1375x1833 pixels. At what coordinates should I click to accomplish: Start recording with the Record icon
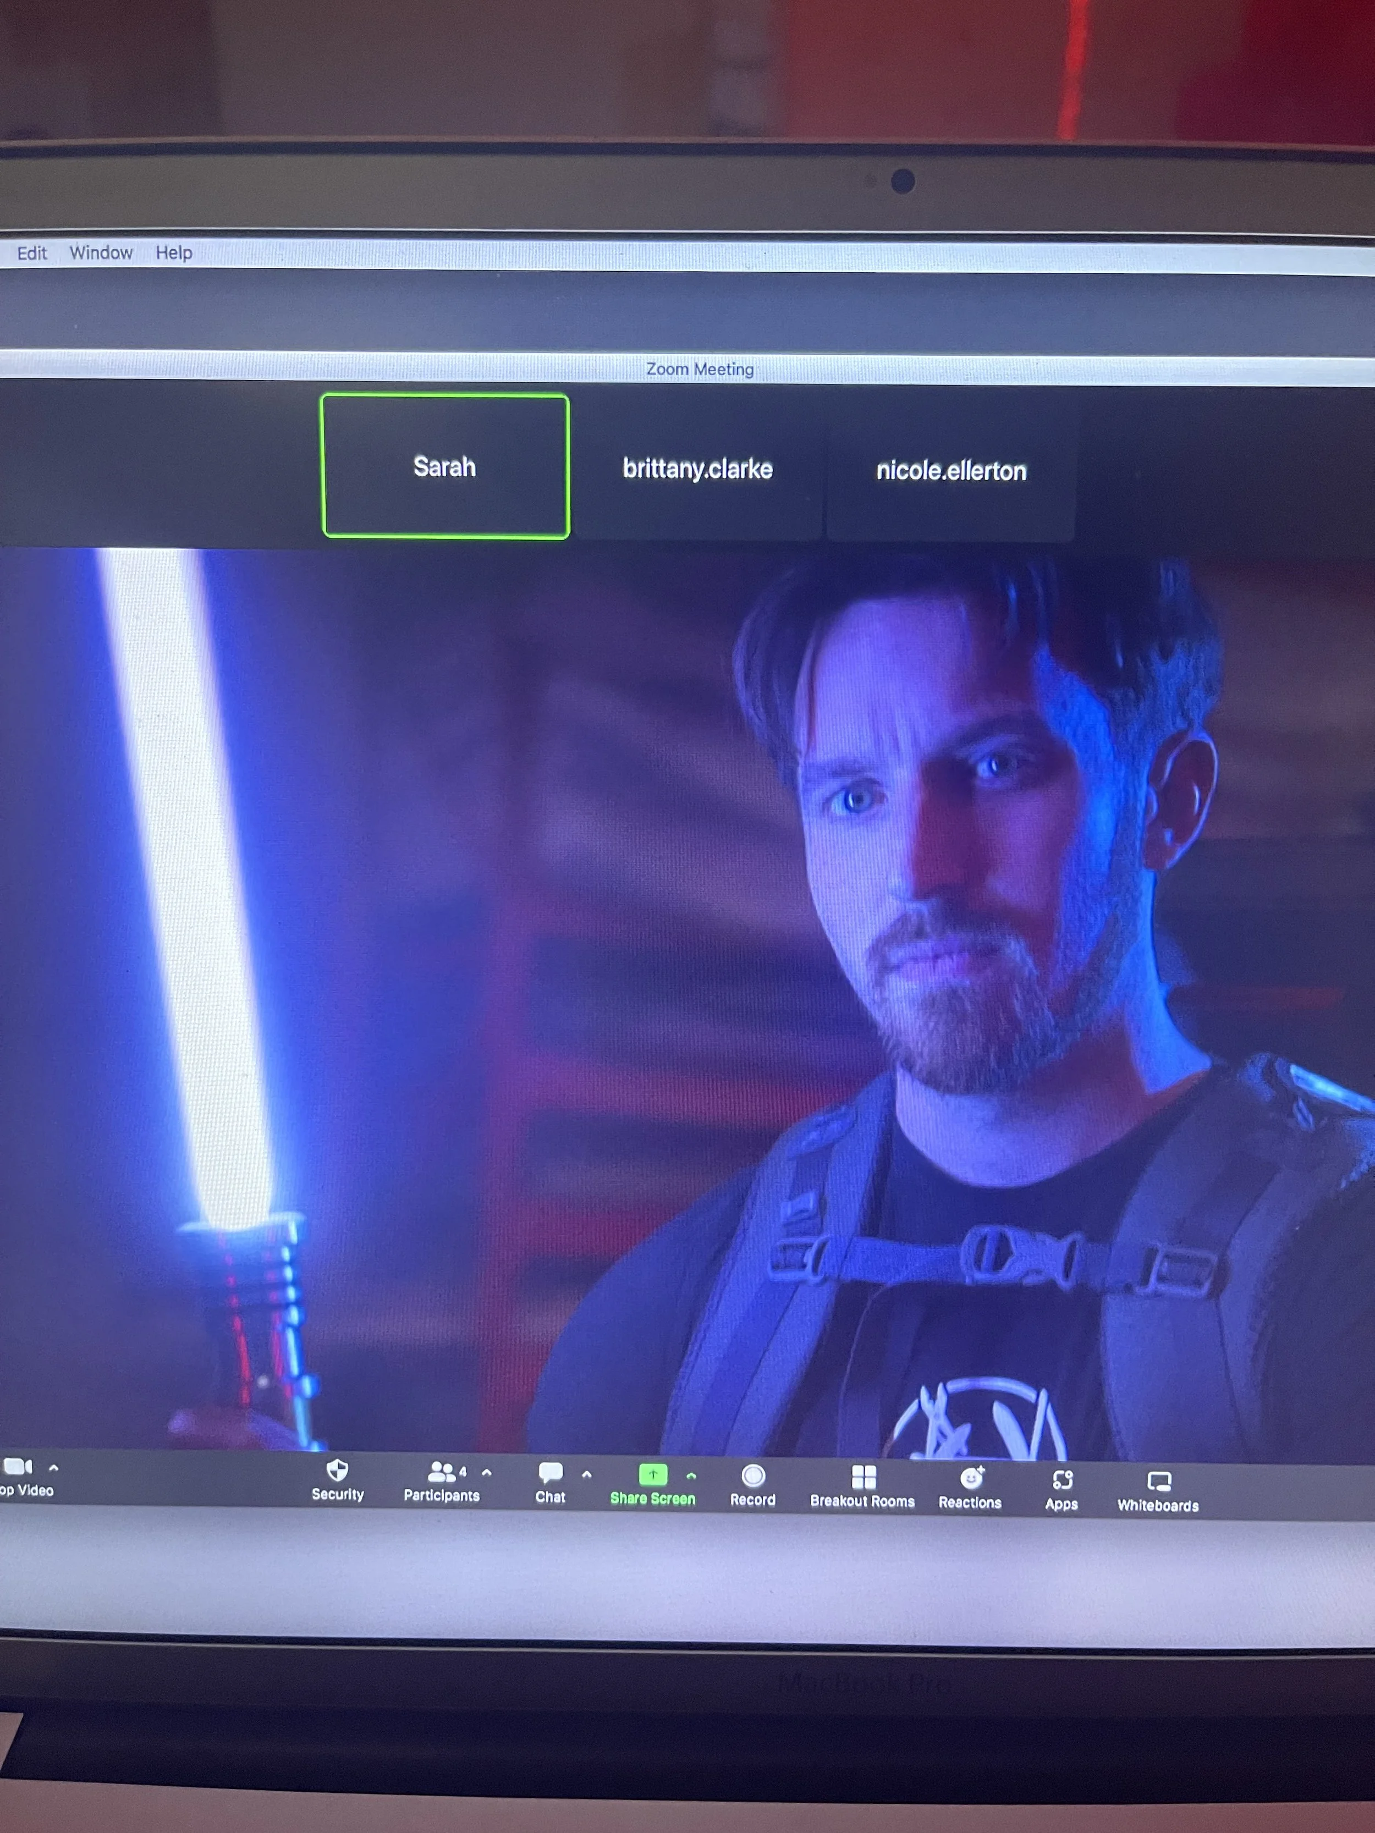(754, 1475)
